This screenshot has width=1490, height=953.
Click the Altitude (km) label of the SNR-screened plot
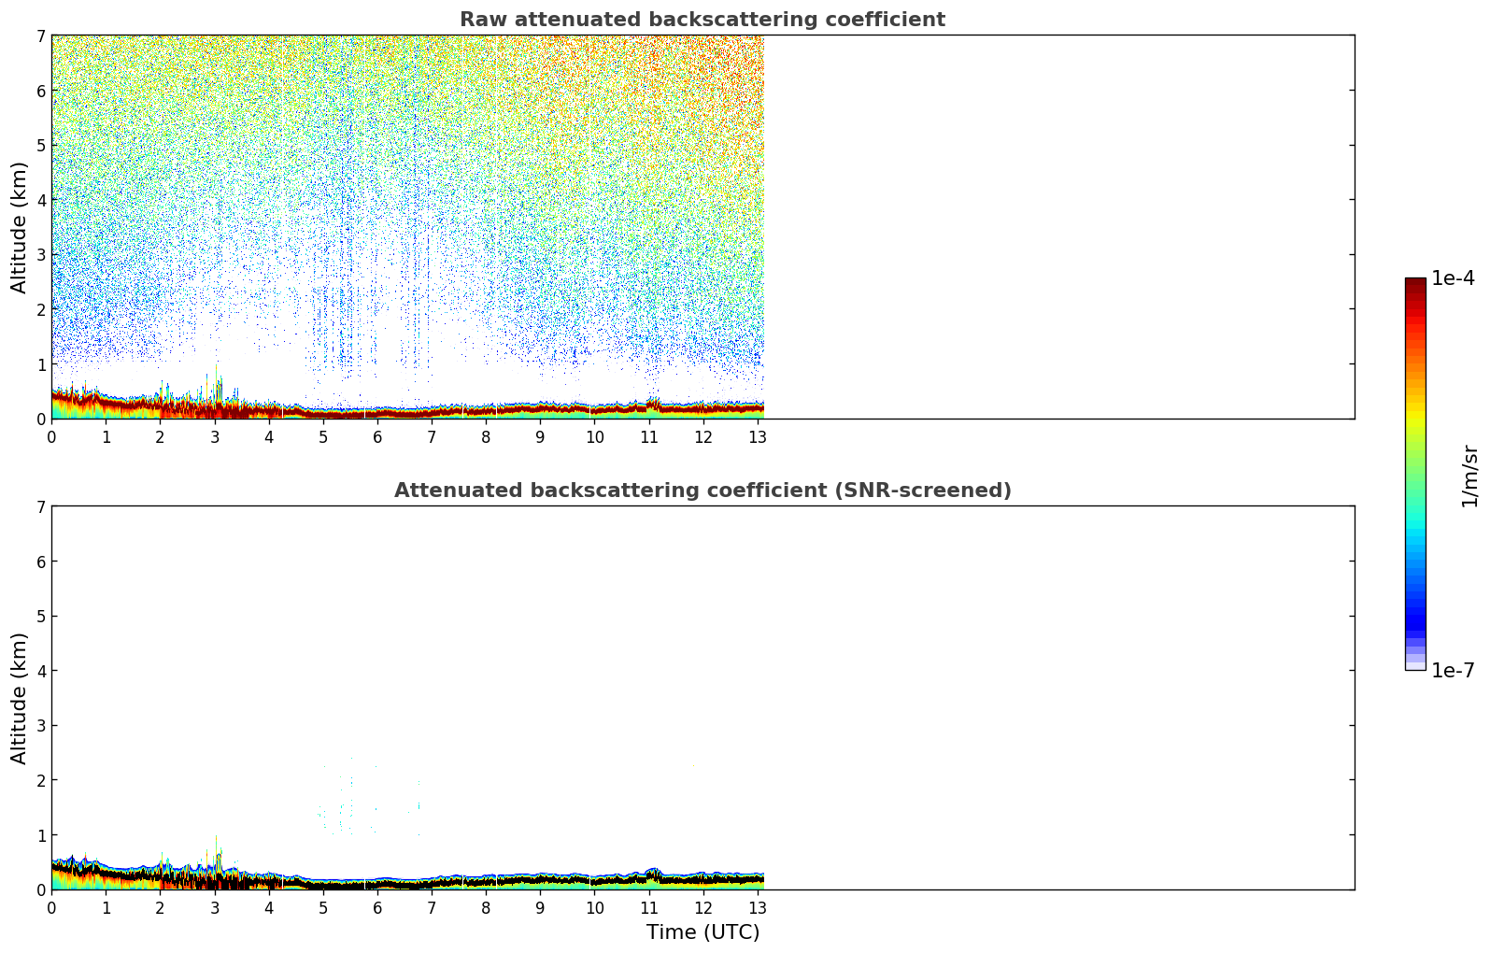click(x=20, y=698)
